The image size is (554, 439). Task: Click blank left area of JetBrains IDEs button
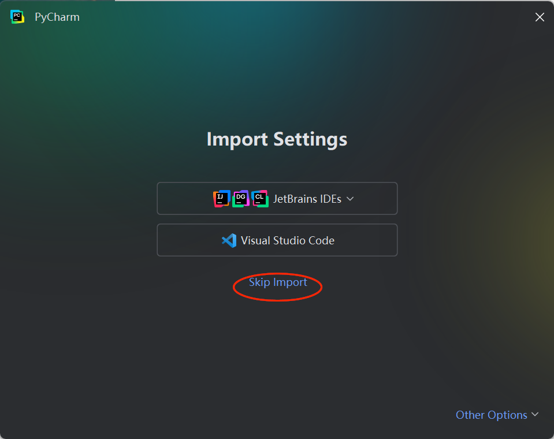pos(184,199)
